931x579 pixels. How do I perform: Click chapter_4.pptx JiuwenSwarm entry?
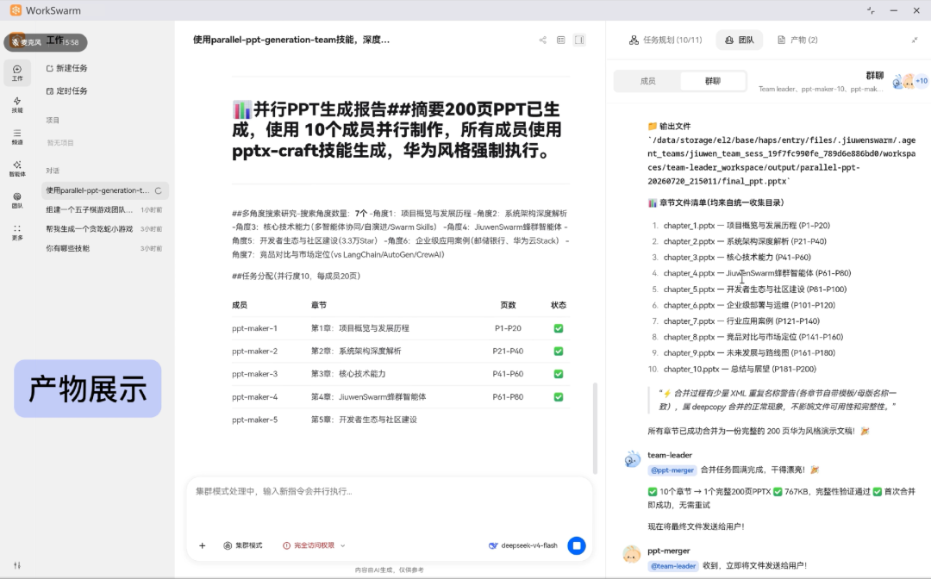click(x=757, y=273)
